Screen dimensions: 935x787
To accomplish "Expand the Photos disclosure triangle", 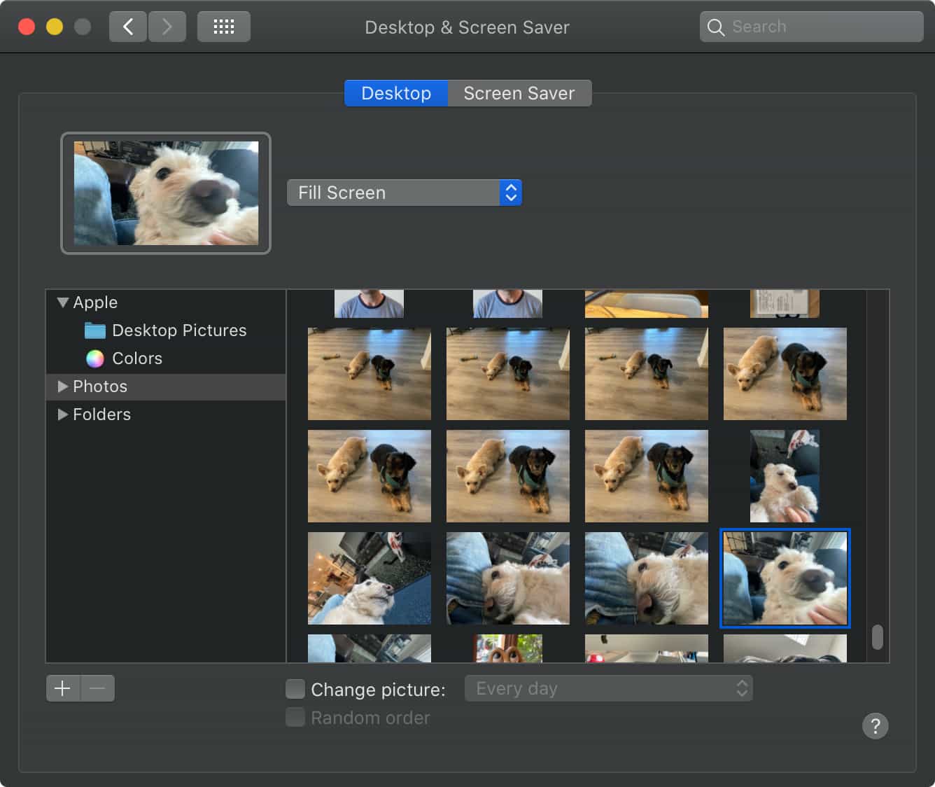I will tap(62, 386).
